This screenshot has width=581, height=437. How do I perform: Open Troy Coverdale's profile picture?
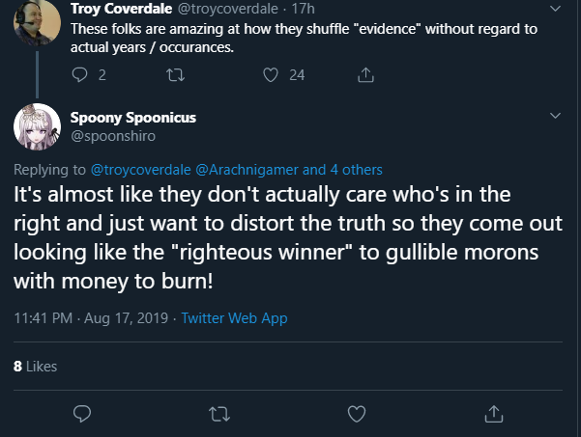tap(37, 21)
